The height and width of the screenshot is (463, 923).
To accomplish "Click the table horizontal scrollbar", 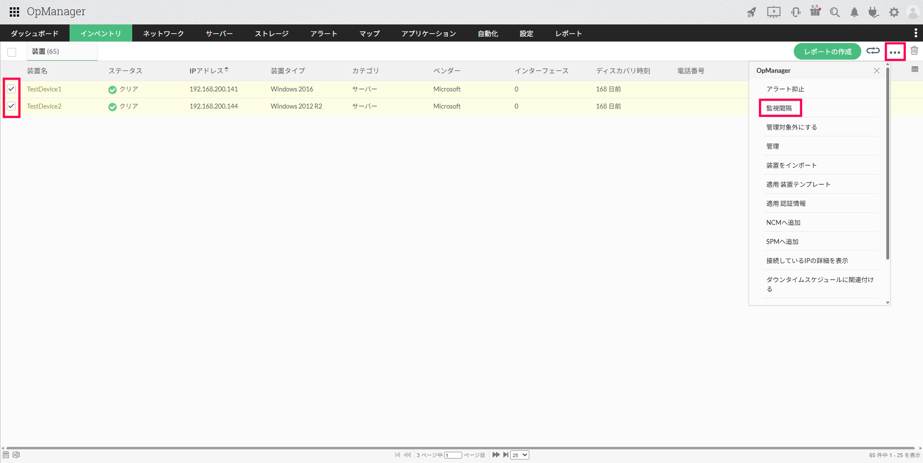I will [460, 448].
